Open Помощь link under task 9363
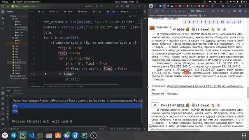 tap(172, 94)
